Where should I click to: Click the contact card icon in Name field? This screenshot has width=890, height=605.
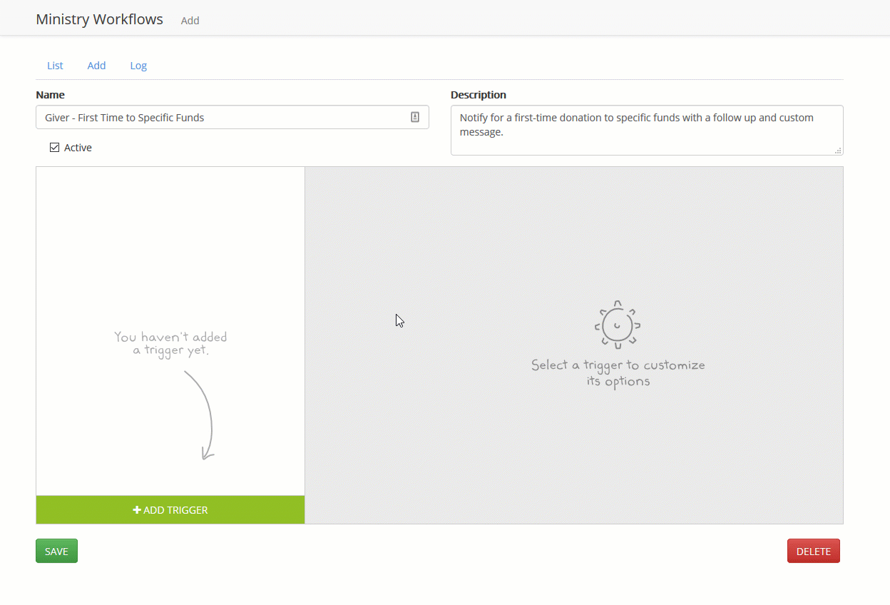[x=415, y=117]
